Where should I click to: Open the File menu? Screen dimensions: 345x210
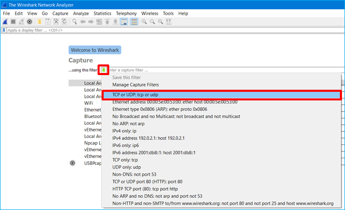tap(6, 13)
